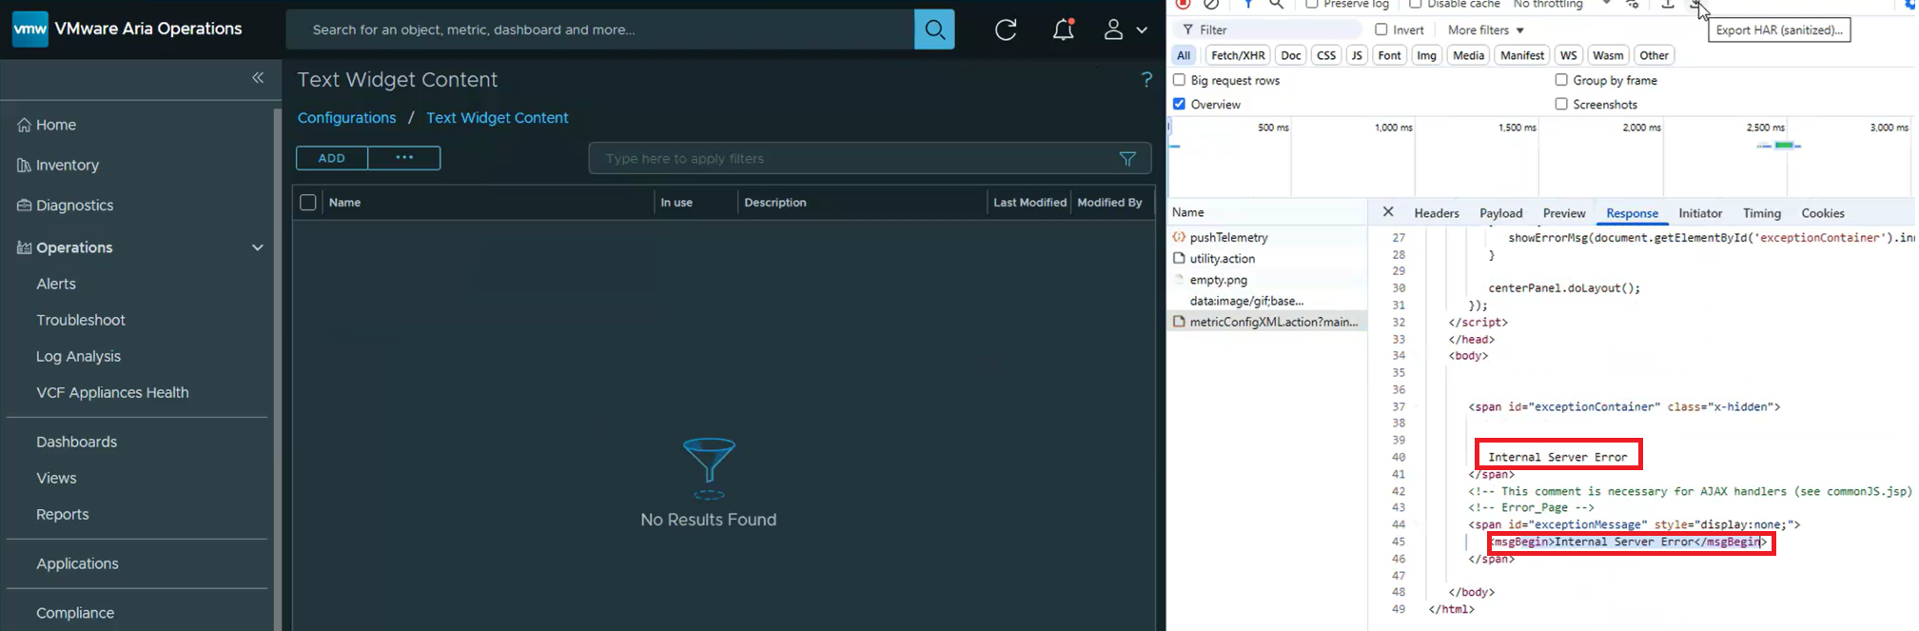
Task: Click the filter funnel icon
Action: (1127, 159)
